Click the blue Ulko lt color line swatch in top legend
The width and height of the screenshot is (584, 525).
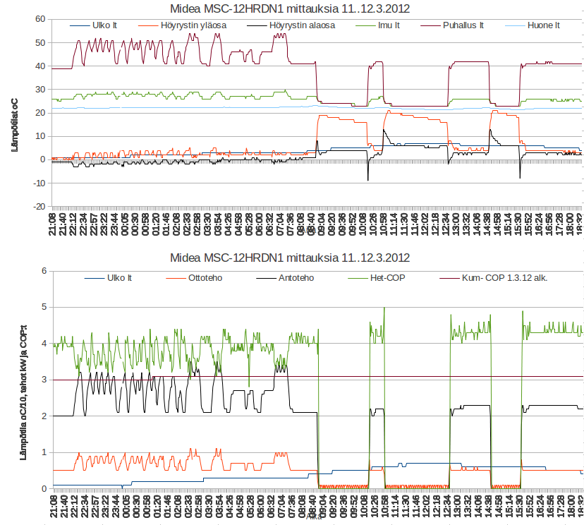[80, 25]
